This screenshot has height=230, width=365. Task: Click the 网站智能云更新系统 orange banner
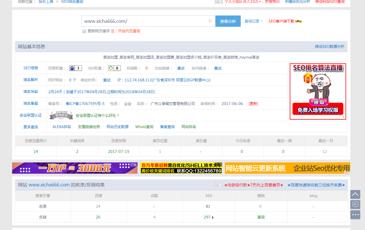(287, 168)
